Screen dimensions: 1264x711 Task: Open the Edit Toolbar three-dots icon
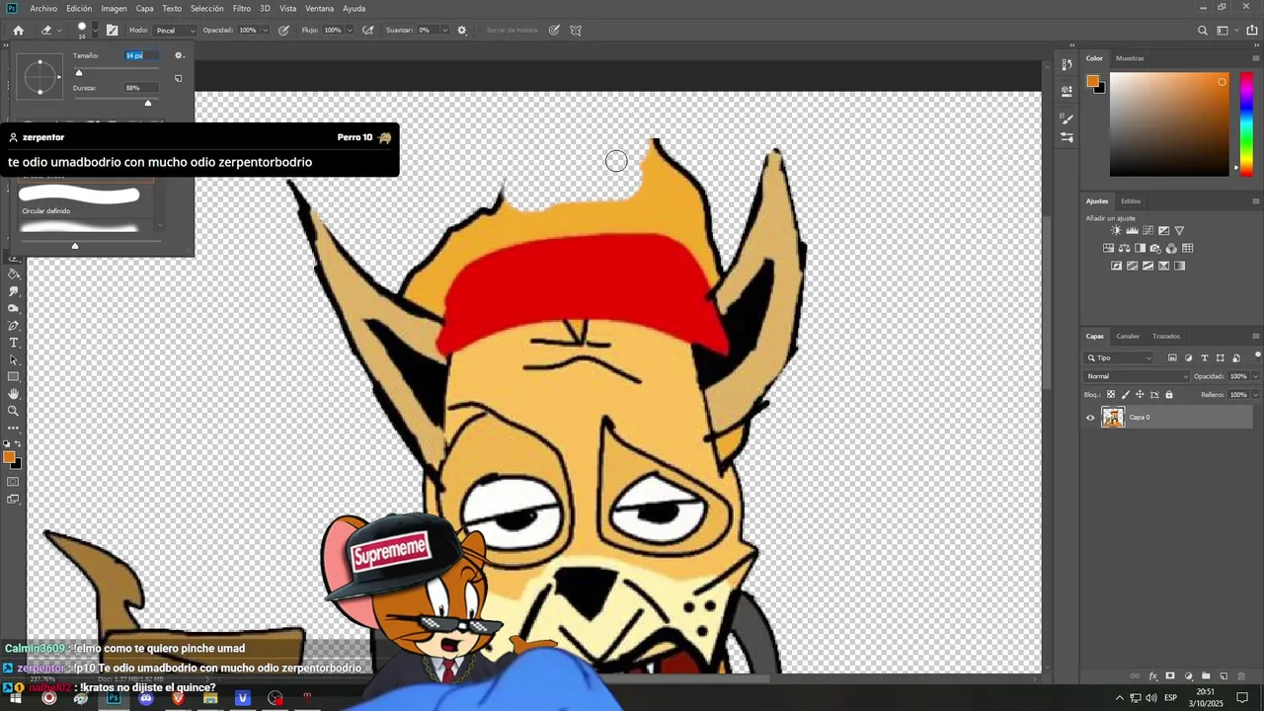tap(14, 428)
